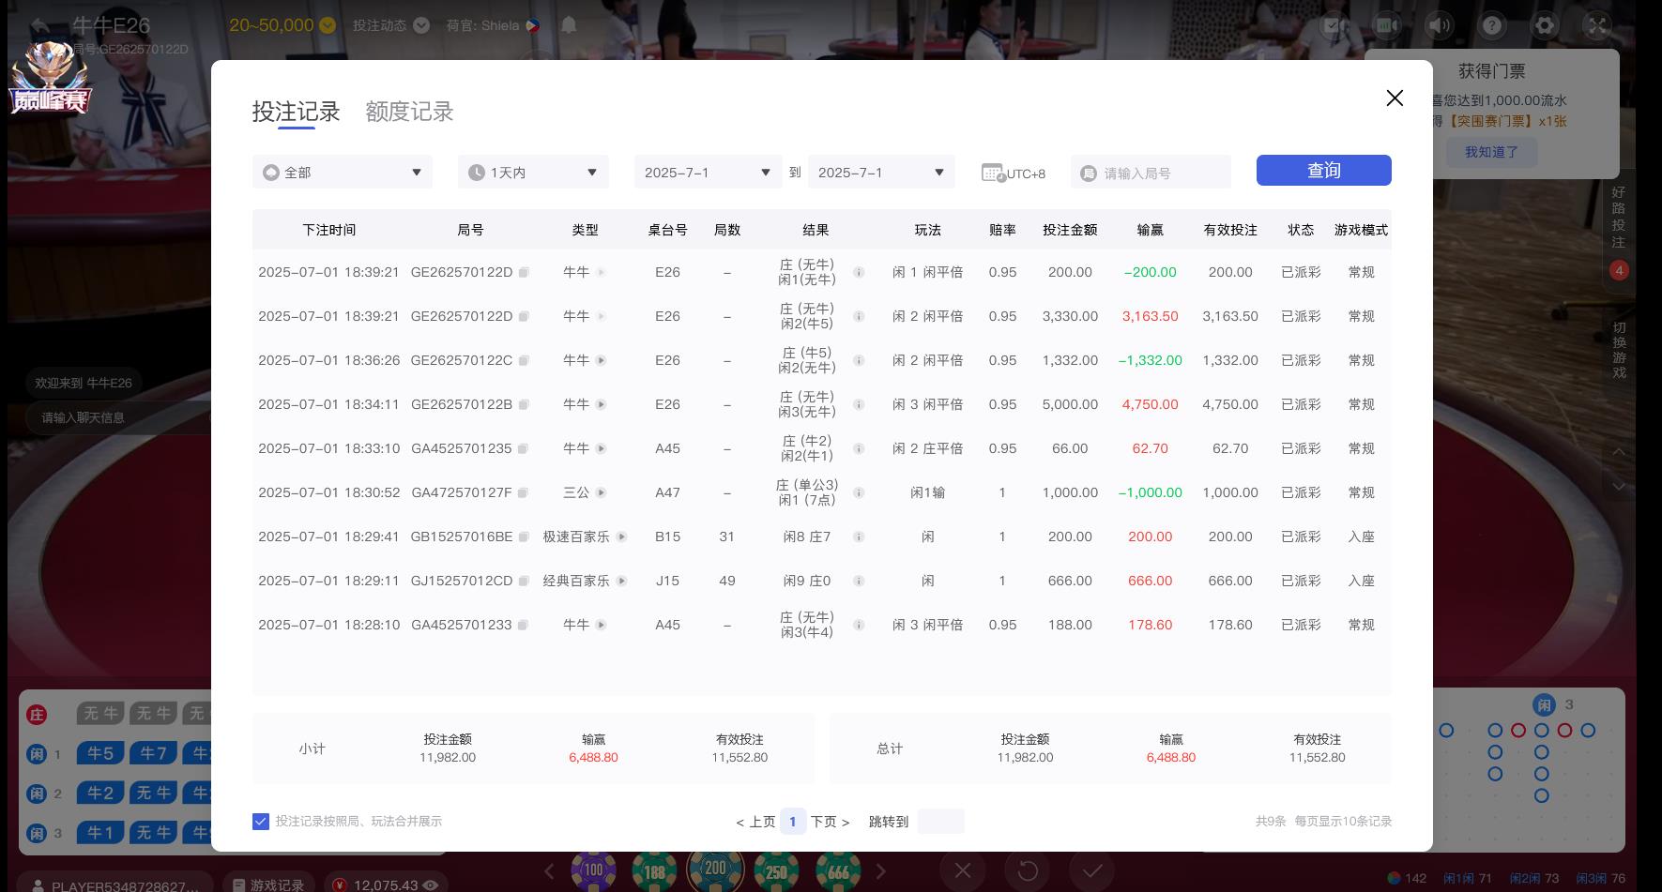
Task: Go to next page via 下页 link
Action: point(824,821)
